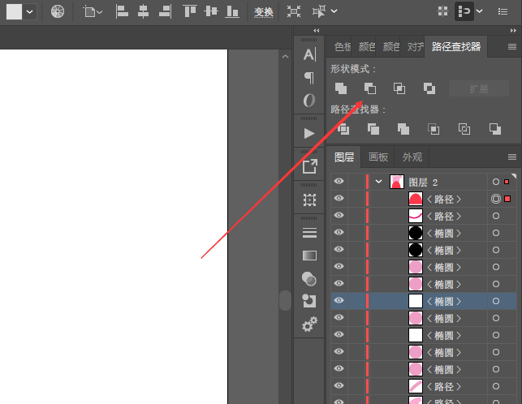
Task: Click the arrange documents grid icon
Action: [x=442, y=11]
